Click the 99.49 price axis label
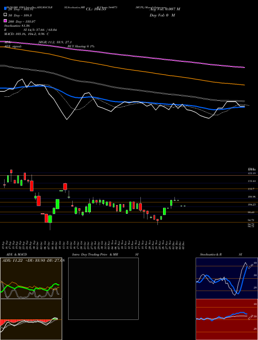Image resolution: width=258 pixels, height=340 pixels. (x=251, y=212)
